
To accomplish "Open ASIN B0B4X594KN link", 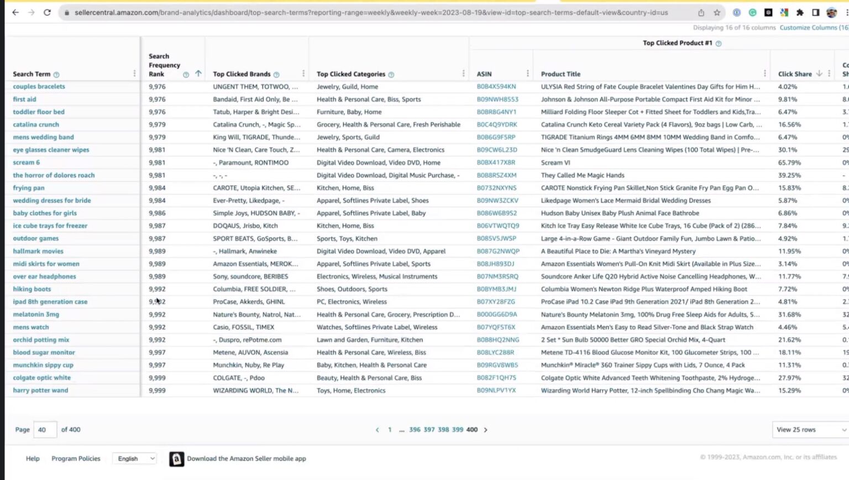I will pos(496,87).
